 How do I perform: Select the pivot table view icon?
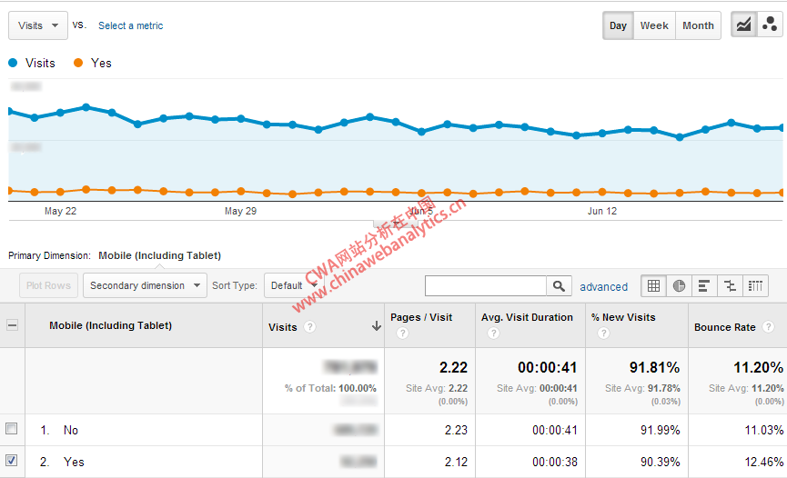(x=755, y=285)
